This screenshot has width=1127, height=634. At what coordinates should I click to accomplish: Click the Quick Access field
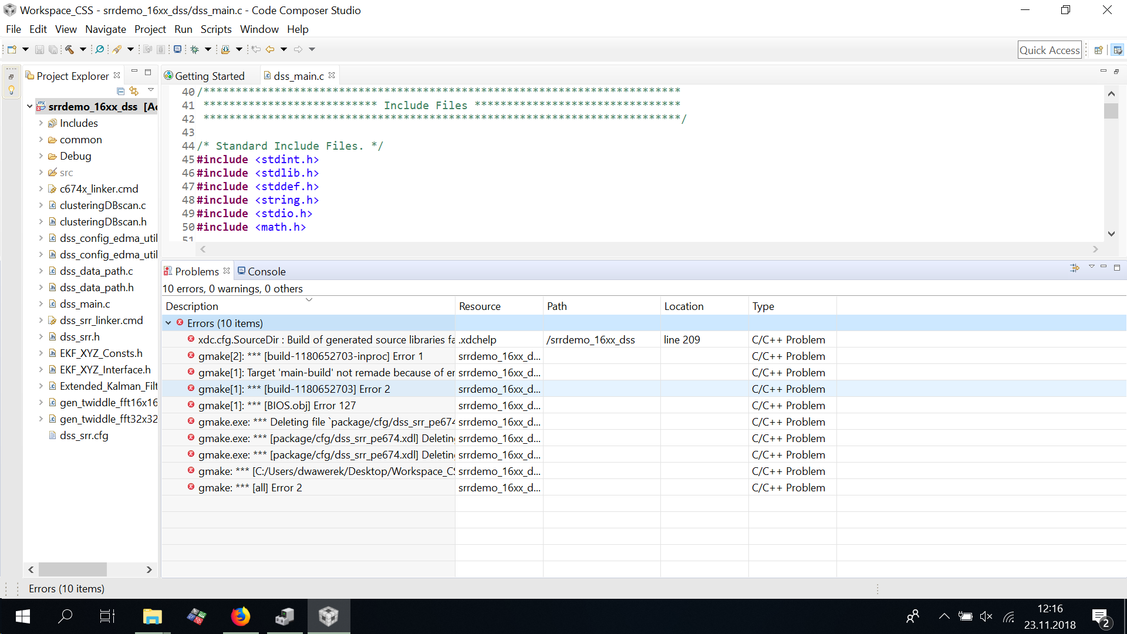(x=1049, y=50)
